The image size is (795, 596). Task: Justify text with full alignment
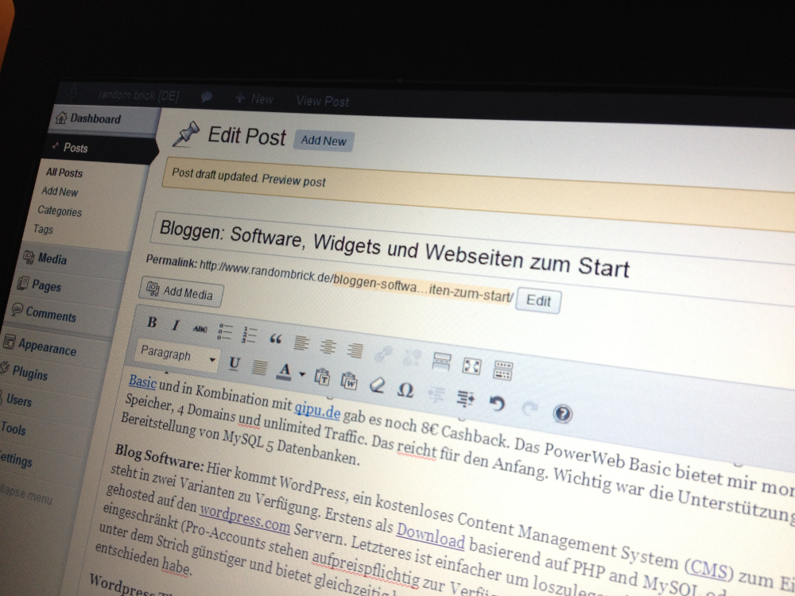(x=259, y=367)
